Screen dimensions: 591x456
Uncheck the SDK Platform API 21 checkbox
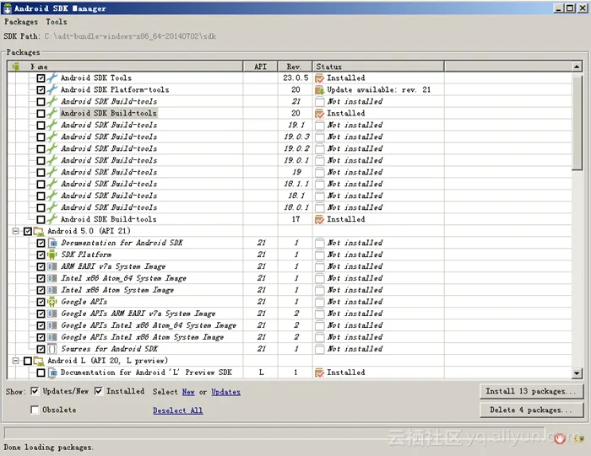coord(41,255)
